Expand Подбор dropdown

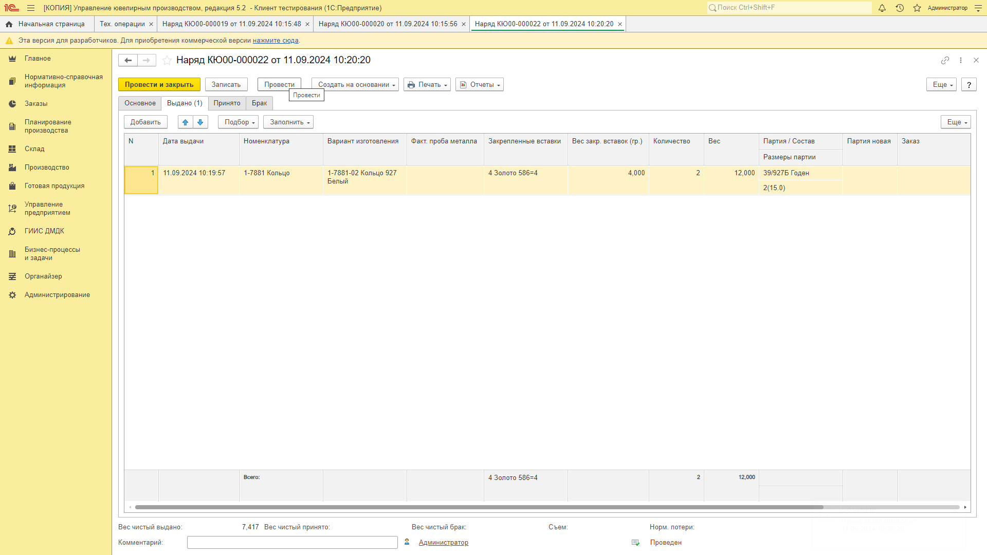point(238,122)
